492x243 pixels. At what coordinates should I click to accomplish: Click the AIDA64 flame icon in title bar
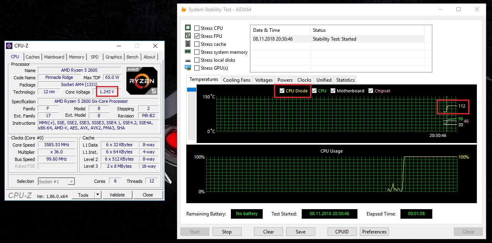tap(183, 9)
